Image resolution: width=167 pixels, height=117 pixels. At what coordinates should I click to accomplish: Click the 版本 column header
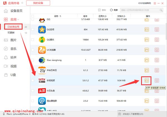(85, 16)
